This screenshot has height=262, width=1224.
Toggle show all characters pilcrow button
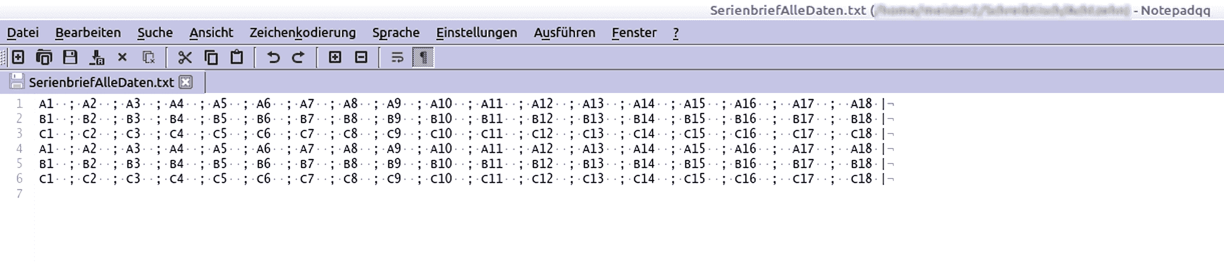click(423, 57)
